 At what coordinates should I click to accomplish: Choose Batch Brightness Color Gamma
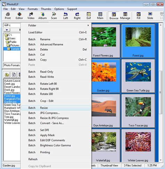coord(56,145)
